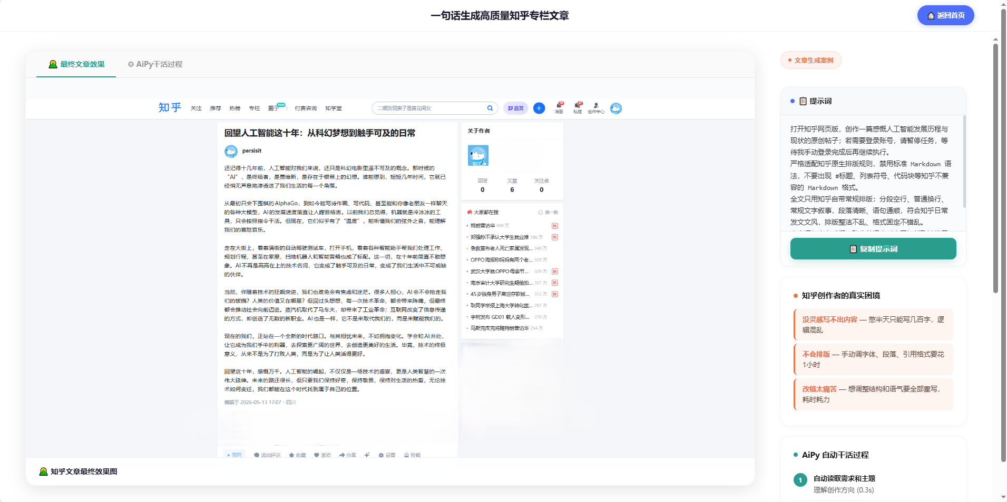The width and height of the screenshot is (1007, 502).
Task: Click the hot badge beside 45岁独身男子
Action: (555, 294)
